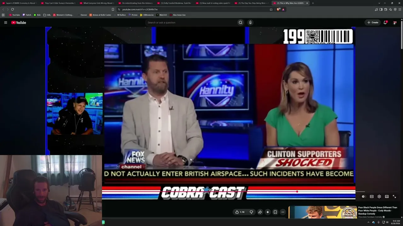The image size is (403, 226).
Task: Save the video with bookmark icon
Action: [x=275, y=212]
